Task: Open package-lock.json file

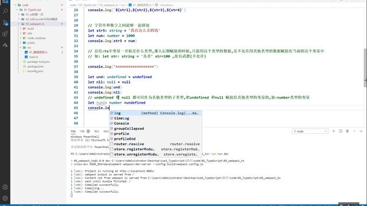Action: click(38, 62)
